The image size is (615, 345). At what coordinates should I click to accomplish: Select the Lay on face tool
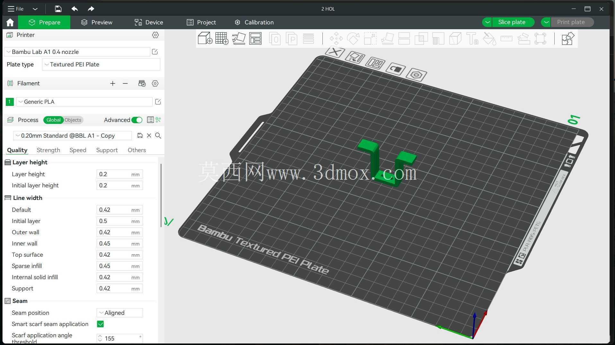387,39
